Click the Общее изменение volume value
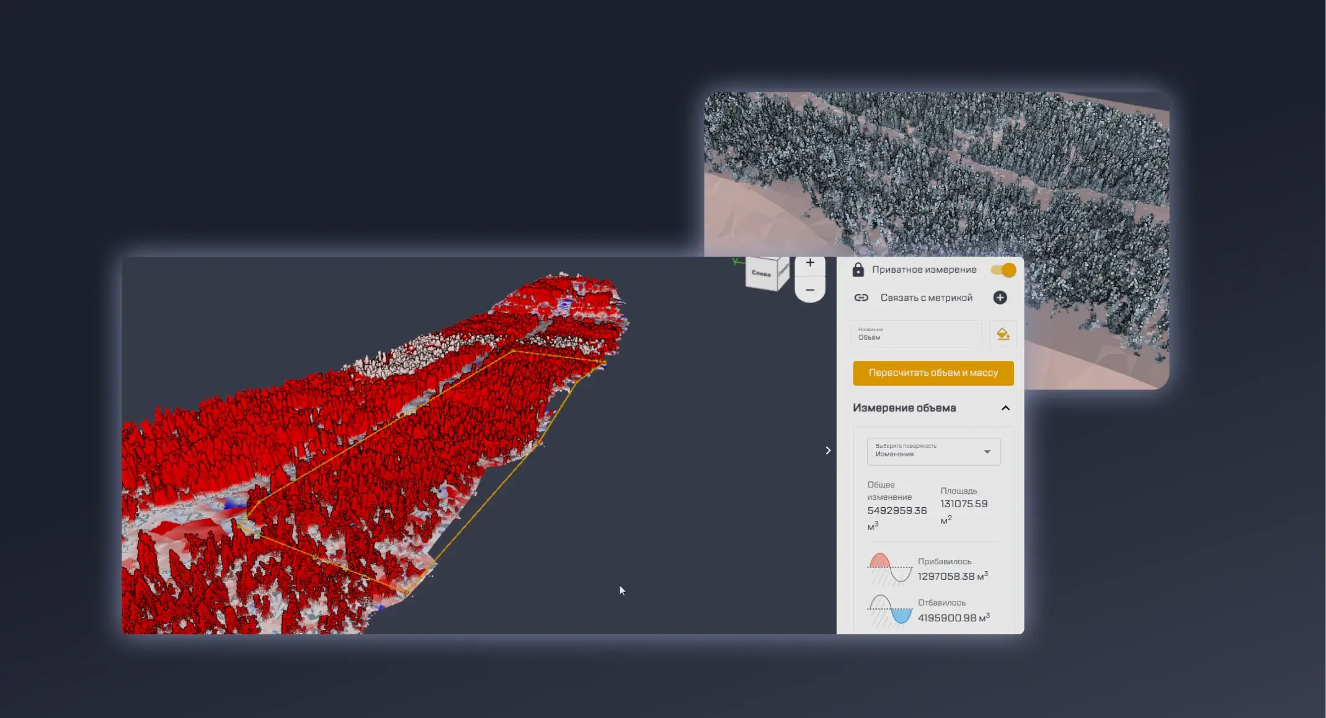 pyautogui.click(x=897, y=511)
